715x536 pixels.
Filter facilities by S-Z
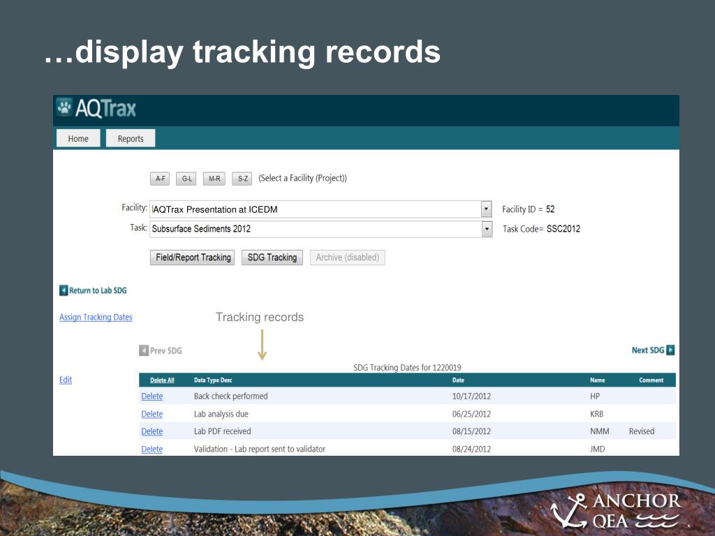[242, 179]
